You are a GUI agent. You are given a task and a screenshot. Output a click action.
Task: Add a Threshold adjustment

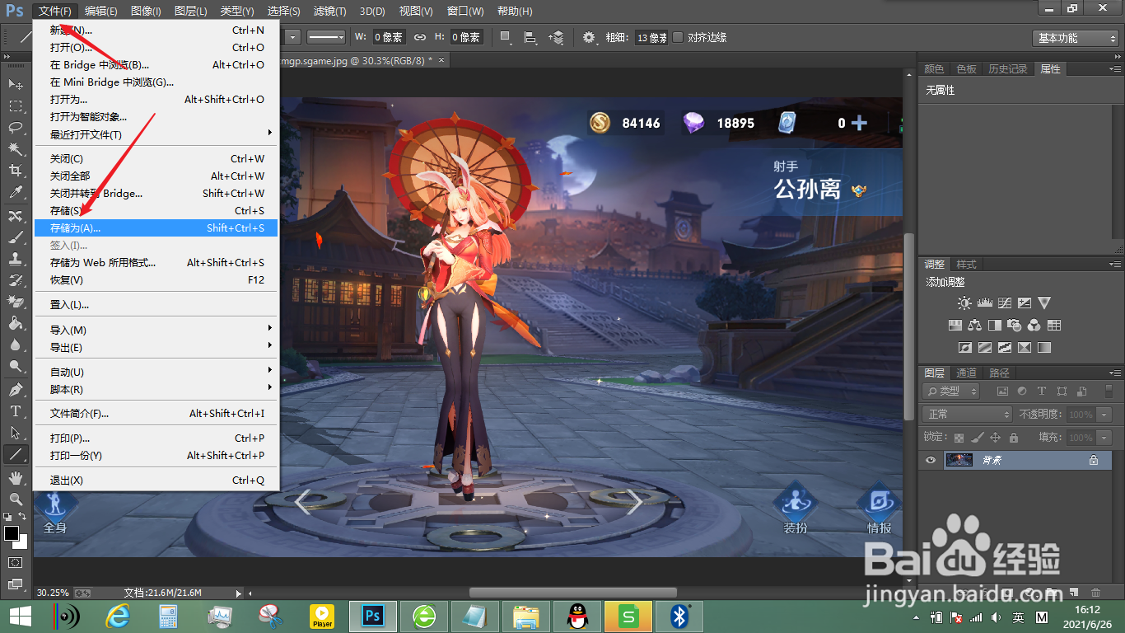click(1005, 348)
